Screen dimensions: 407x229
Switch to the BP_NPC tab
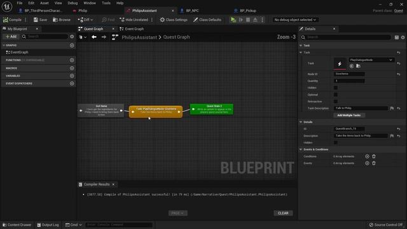[192, 11]
